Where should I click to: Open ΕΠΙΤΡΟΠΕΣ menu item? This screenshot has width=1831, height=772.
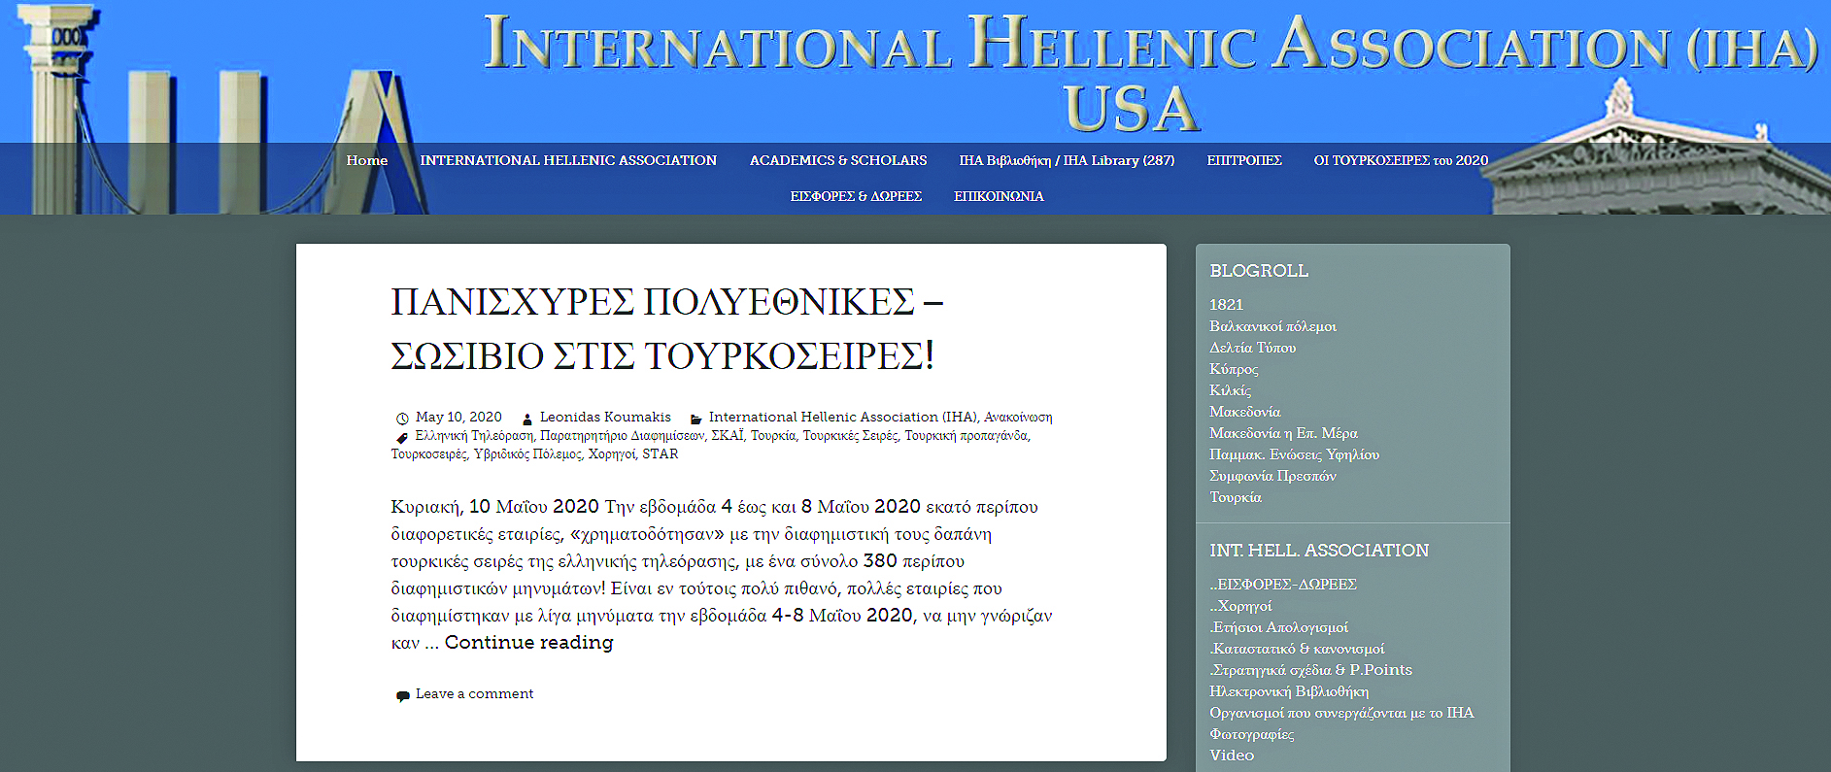(1244, 160)
